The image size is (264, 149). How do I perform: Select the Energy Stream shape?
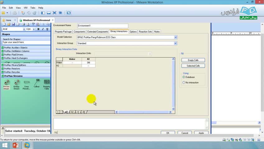[x=16, y=84]
